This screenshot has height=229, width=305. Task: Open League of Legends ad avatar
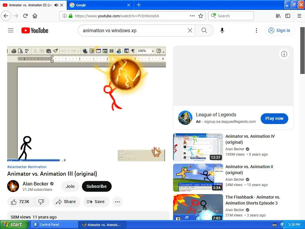click(x=185, y=117)
